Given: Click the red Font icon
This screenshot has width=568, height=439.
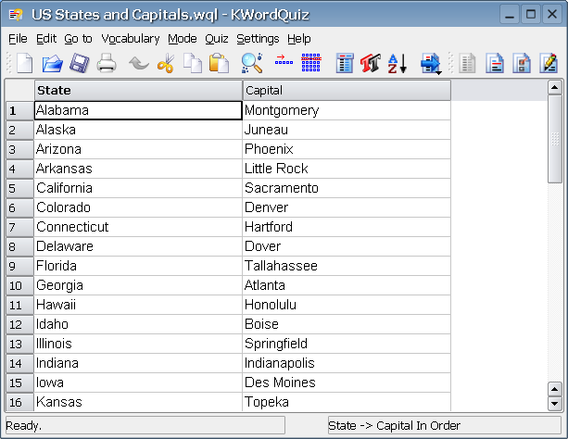Looking at the screenshot, I should click(x=371, y=63).
